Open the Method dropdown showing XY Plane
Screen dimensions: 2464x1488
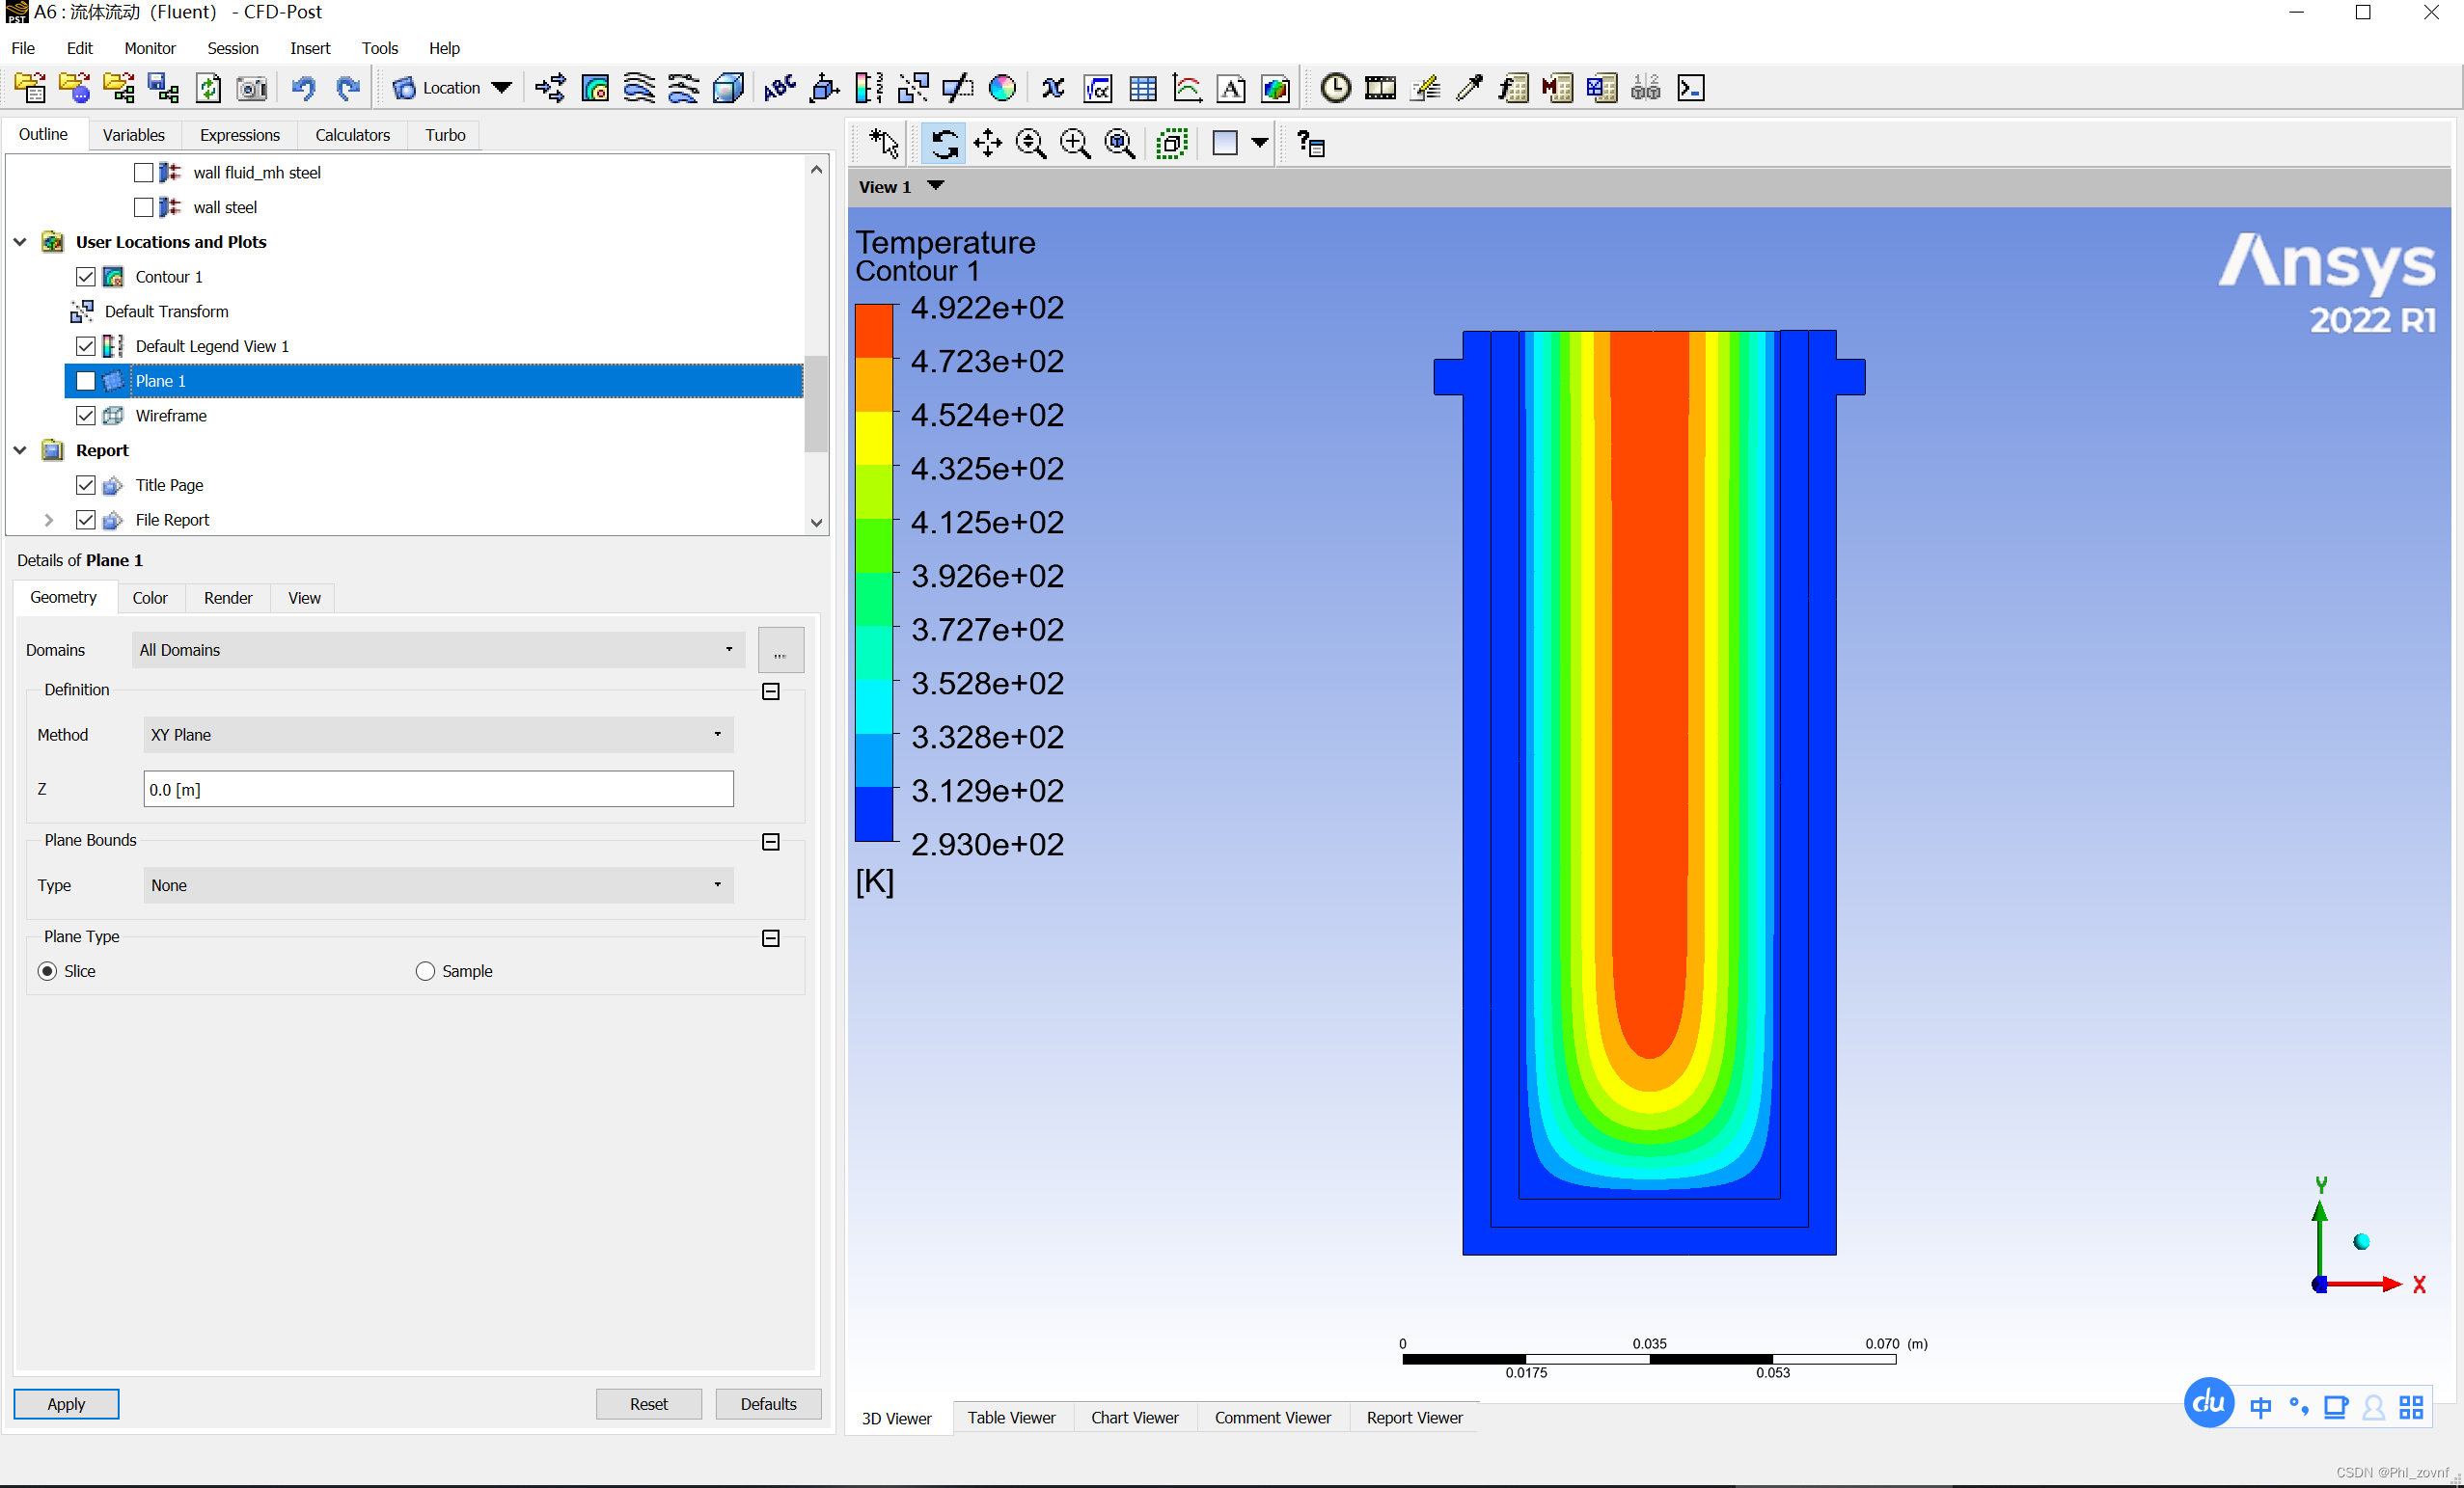(438, 735)
